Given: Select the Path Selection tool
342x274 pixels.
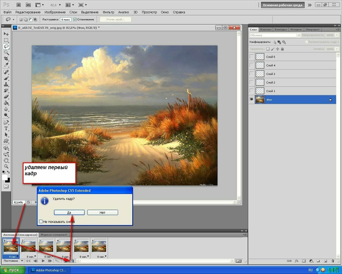Looking at the screenshot, I should pyautogui.click(x=6, y=135).
